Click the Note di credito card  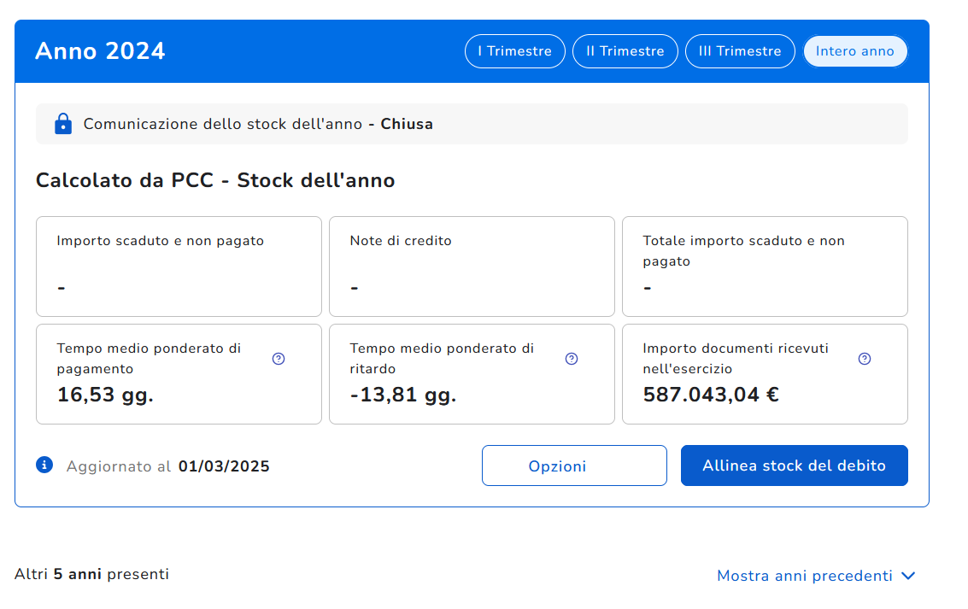(x=472, y=266)
